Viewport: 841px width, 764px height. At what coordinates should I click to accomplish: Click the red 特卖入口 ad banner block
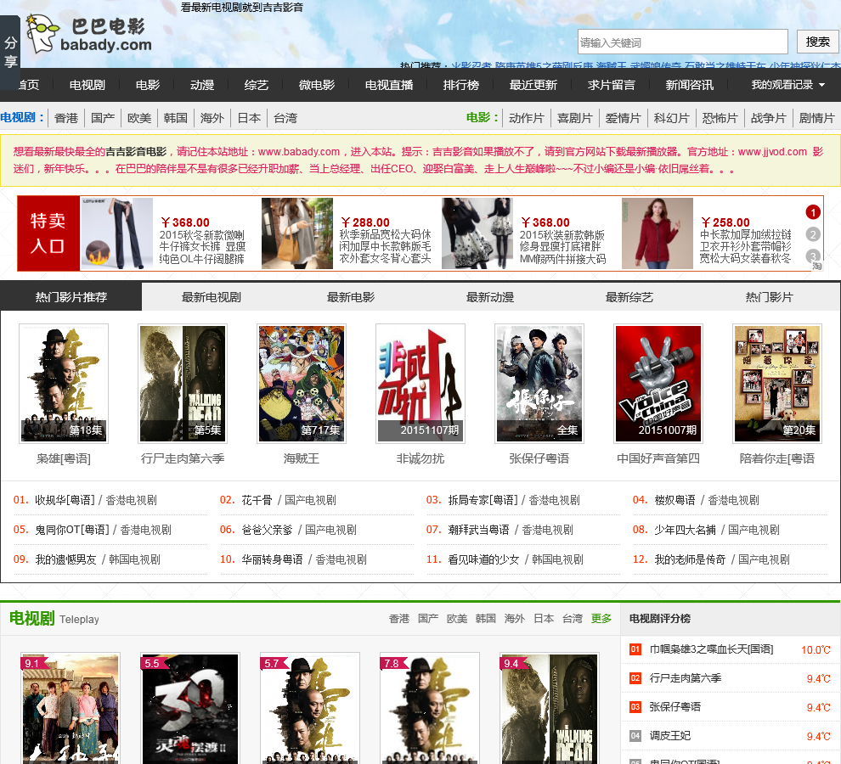click(48, 233)
